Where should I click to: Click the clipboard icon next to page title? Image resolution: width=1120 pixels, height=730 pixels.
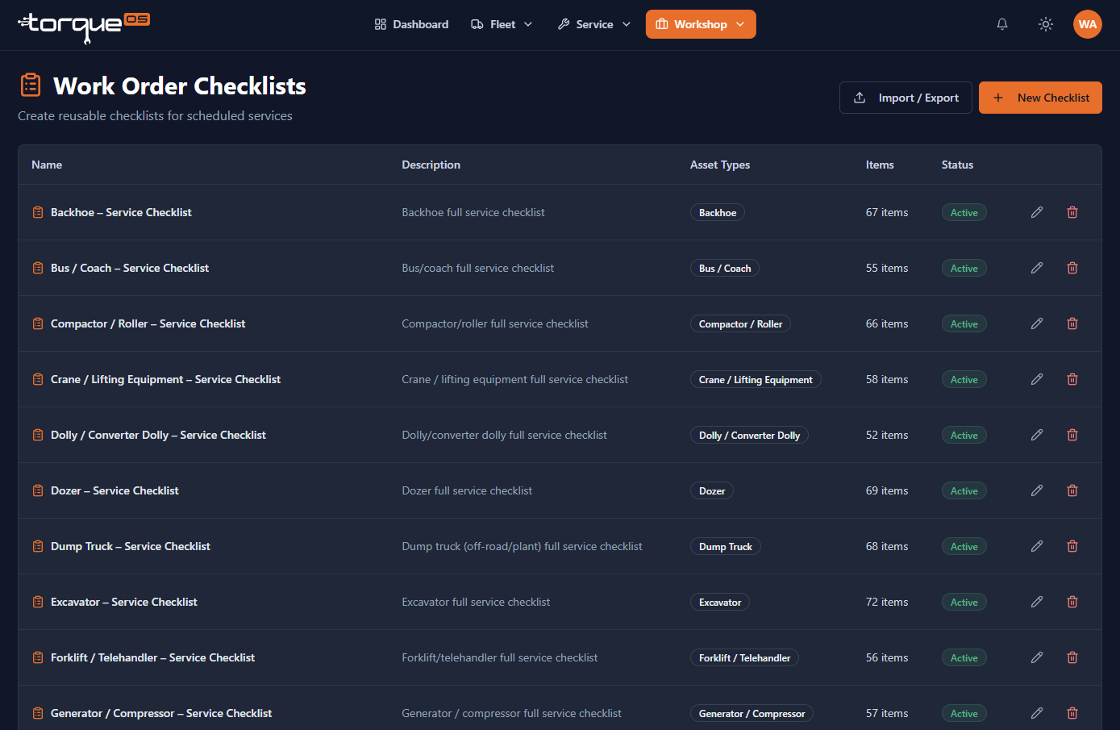[31, 85]
